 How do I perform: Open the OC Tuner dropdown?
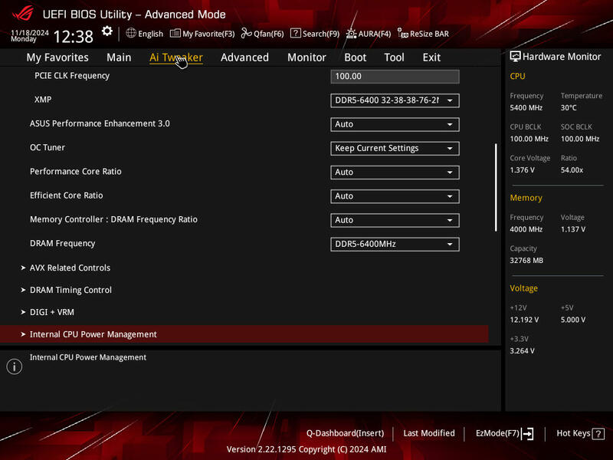tap(395, 148)
